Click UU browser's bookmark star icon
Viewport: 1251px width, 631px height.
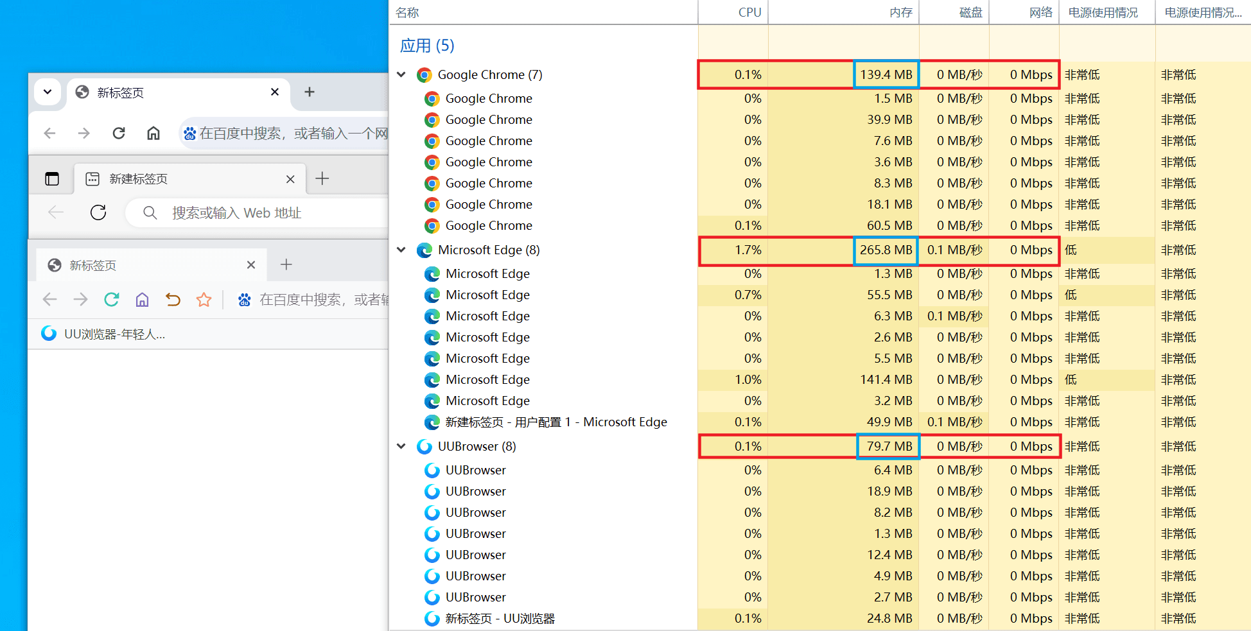(x=204, y=299)
